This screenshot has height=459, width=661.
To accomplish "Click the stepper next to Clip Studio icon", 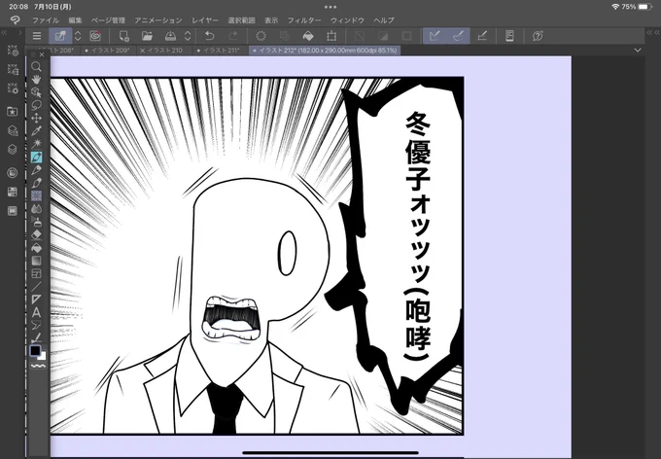I will click(x=78, y=36).
